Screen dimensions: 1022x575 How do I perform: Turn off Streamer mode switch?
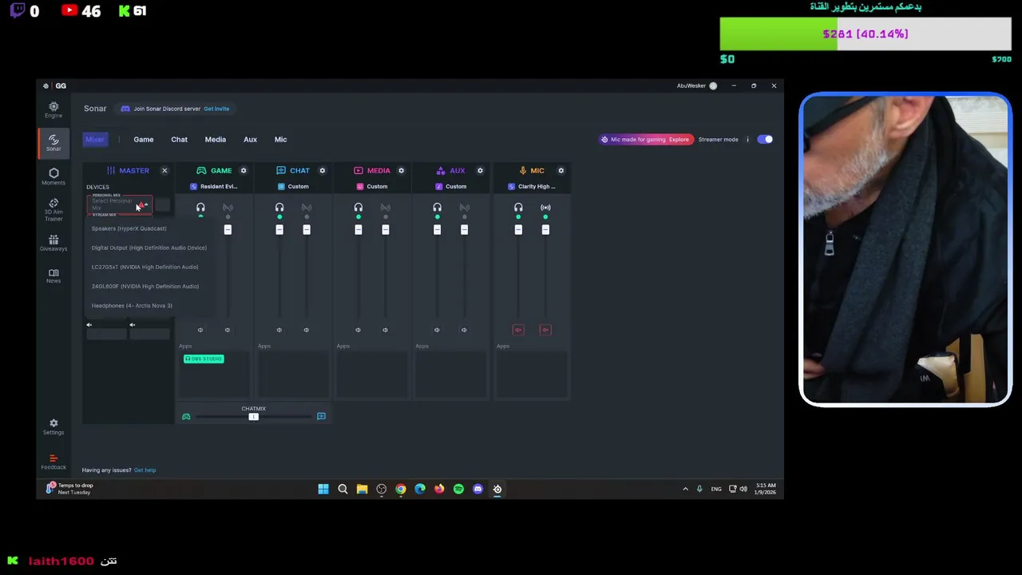(x=766, y=139)
